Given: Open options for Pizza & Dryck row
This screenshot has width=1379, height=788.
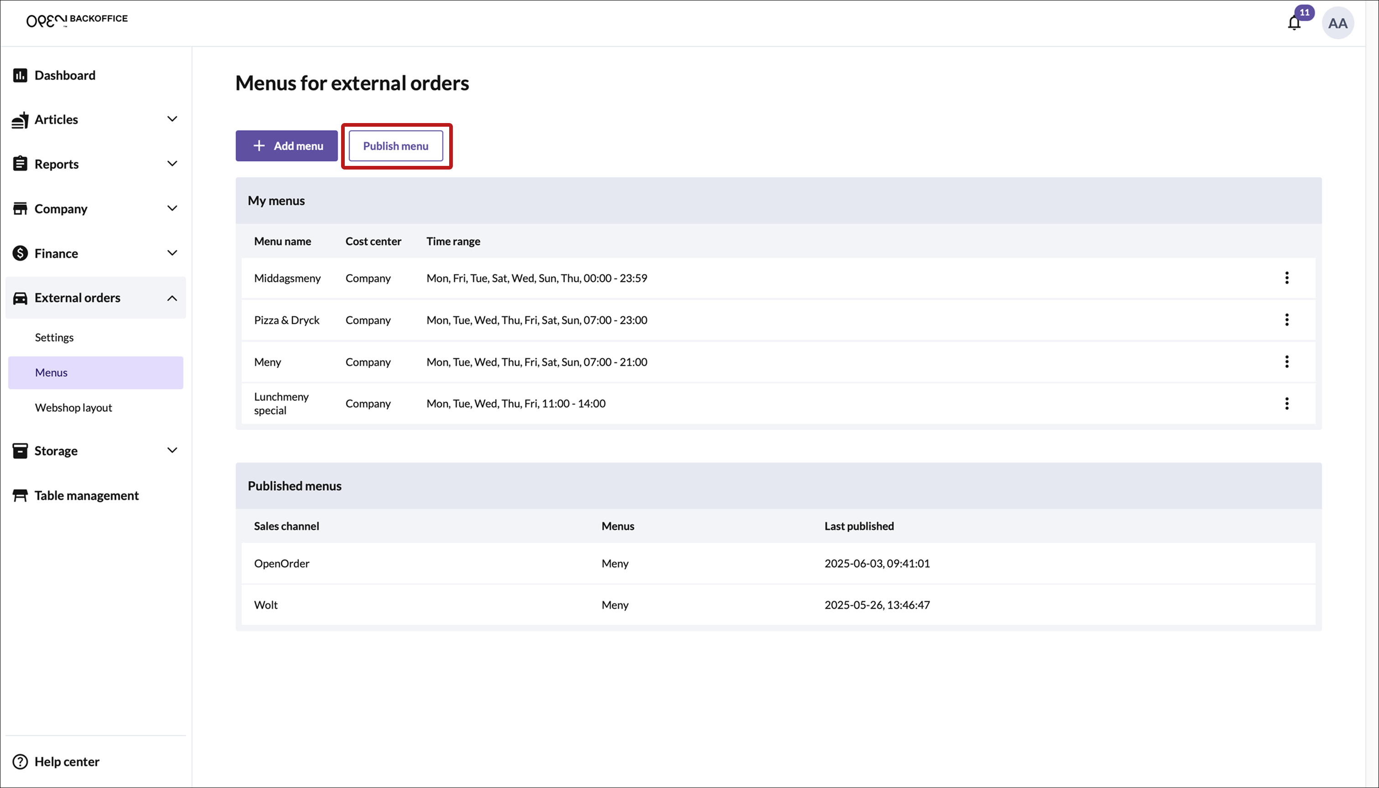Looking at the screenshot, I should click(1286, 319).
